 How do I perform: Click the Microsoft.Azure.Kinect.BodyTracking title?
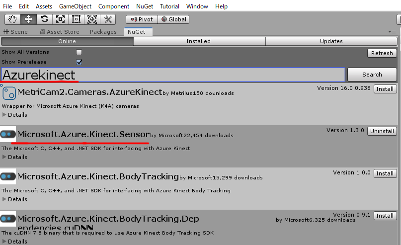click(98, 176)
